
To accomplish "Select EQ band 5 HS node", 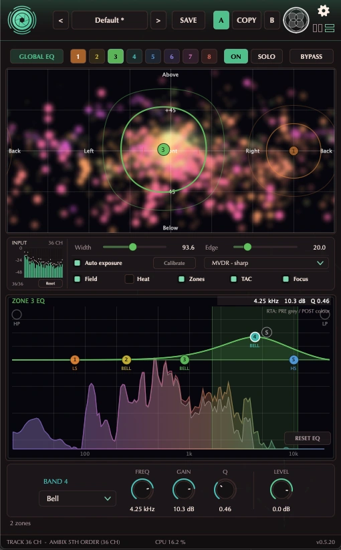I will click(294, 359).
